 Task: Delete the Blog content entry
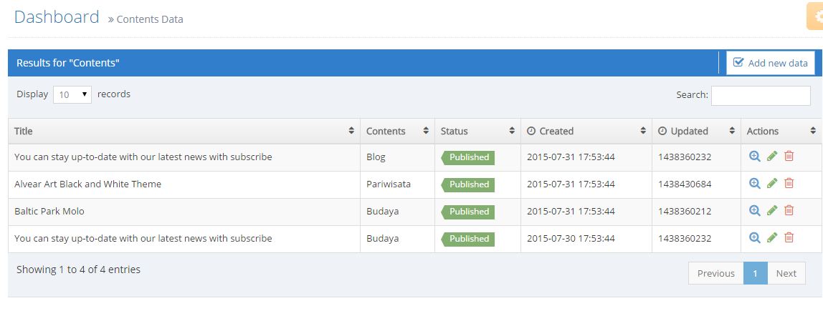click(x=789, y=156)
